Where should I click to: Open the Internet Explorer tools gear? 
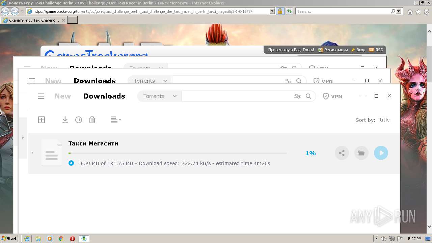coord(427,12)
